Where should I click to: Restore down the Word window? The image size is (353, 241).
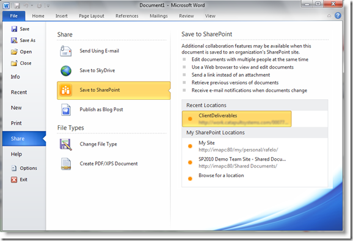(x=318, y=4)
